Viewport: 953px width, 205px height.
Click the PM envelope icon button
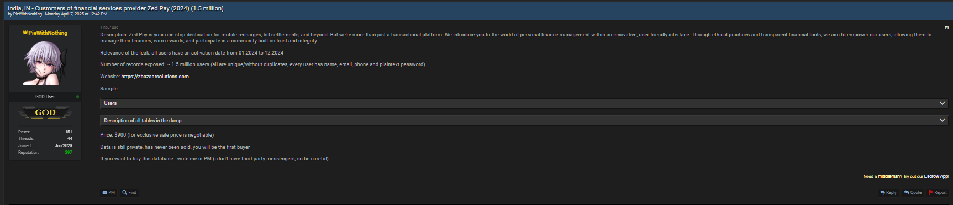(108, 192)
